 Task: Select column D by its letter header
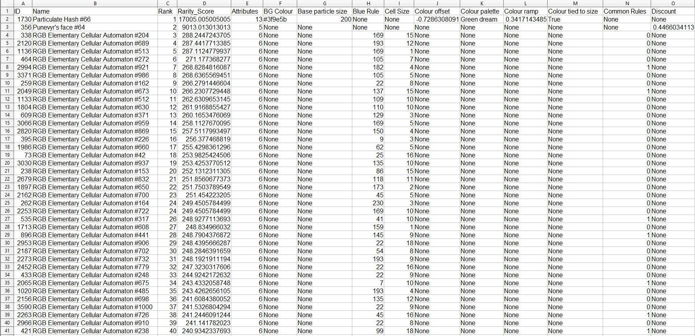click(204, 3)
